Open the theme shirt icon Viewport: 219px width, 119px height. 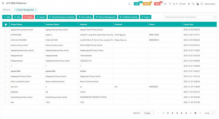(x=202, y=4)
